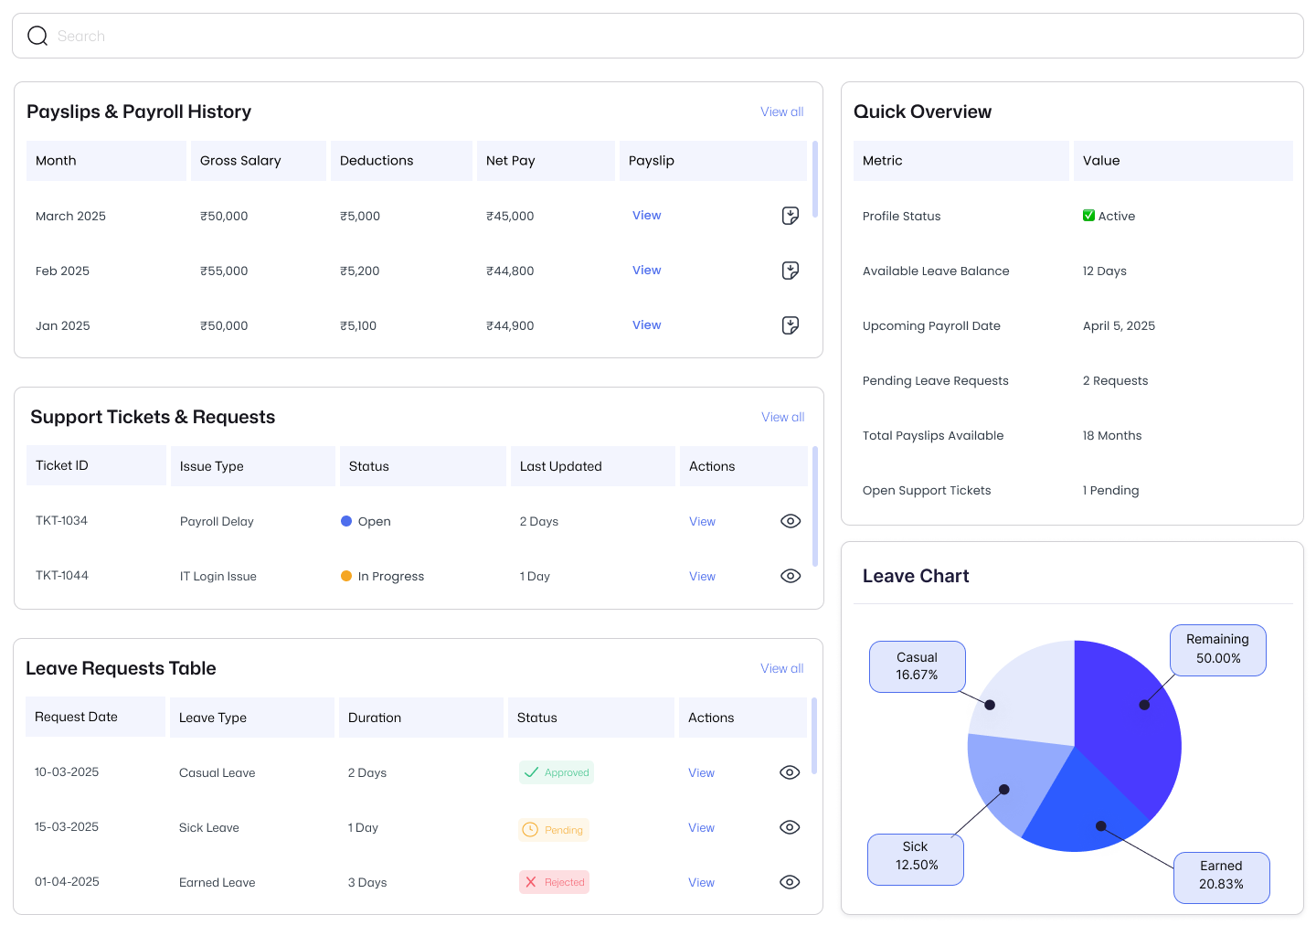
Task: Select the Approved status badge
Action: tap(557, 772)
